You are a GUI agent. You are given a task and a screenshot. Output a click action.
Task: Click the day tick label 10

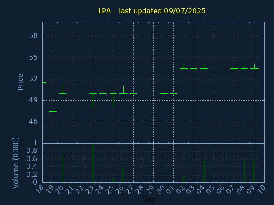tap(261, 190)
